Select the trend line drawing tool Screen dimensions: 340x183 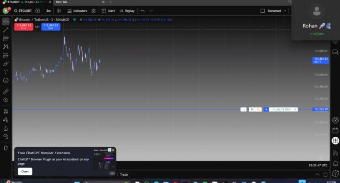pos(6,30)
